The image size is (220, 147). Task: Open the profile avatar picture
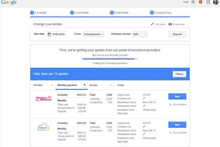pos(216,2)
